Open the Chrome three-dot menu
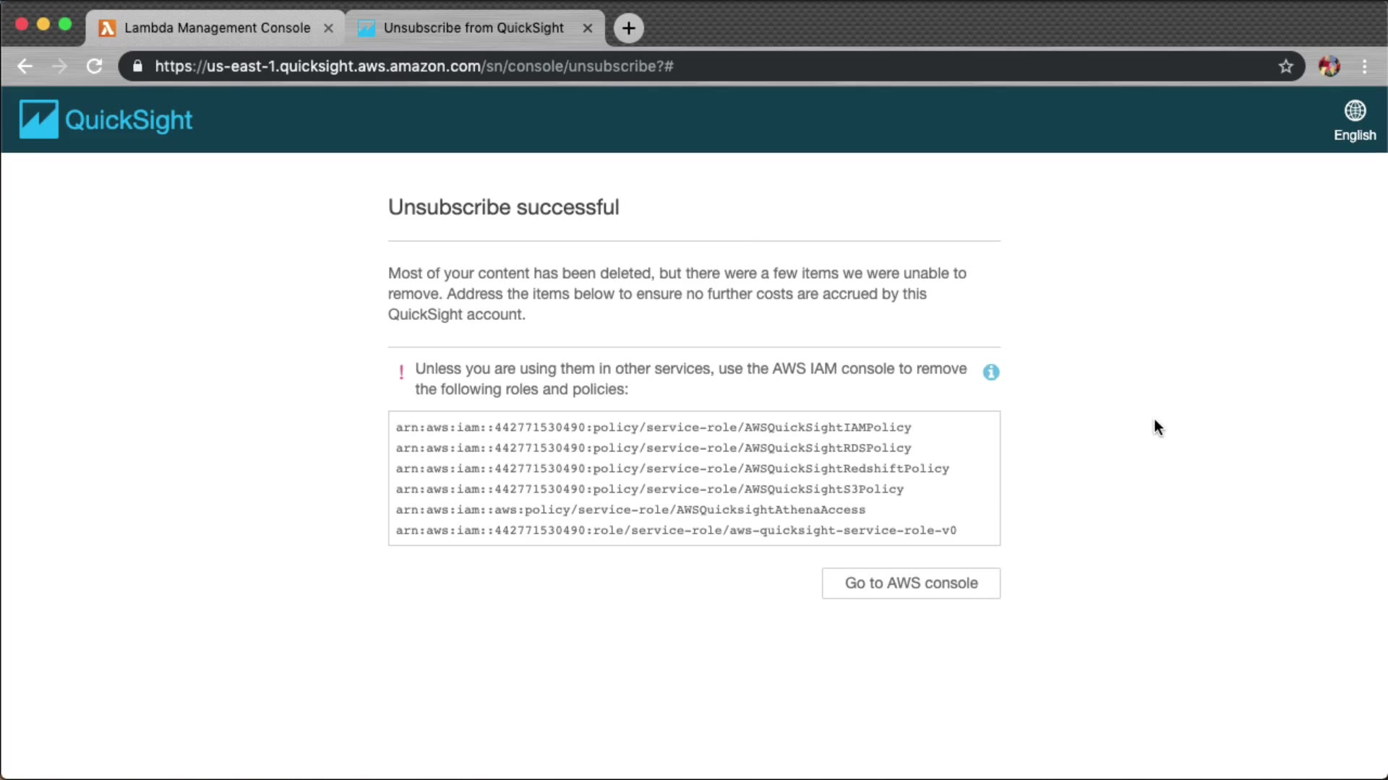The height and width of the screenshot is (780, 1388). pyautogui.click(x=1364, y=66)
